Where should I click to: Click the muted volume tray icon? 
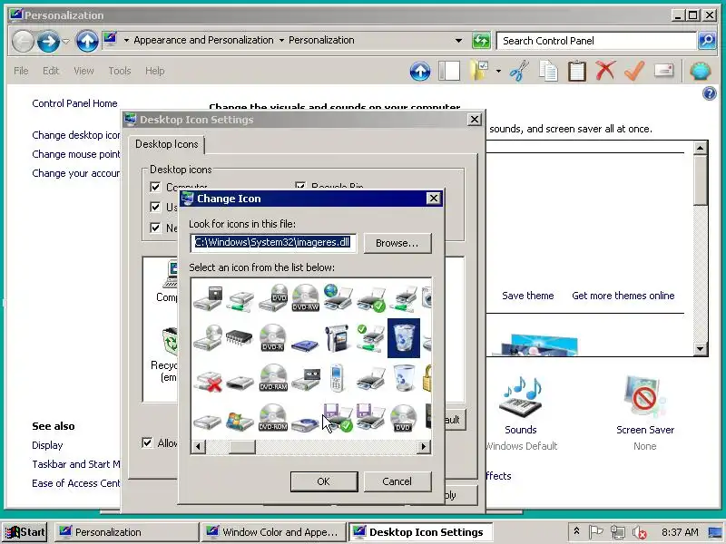coord(640,532)
